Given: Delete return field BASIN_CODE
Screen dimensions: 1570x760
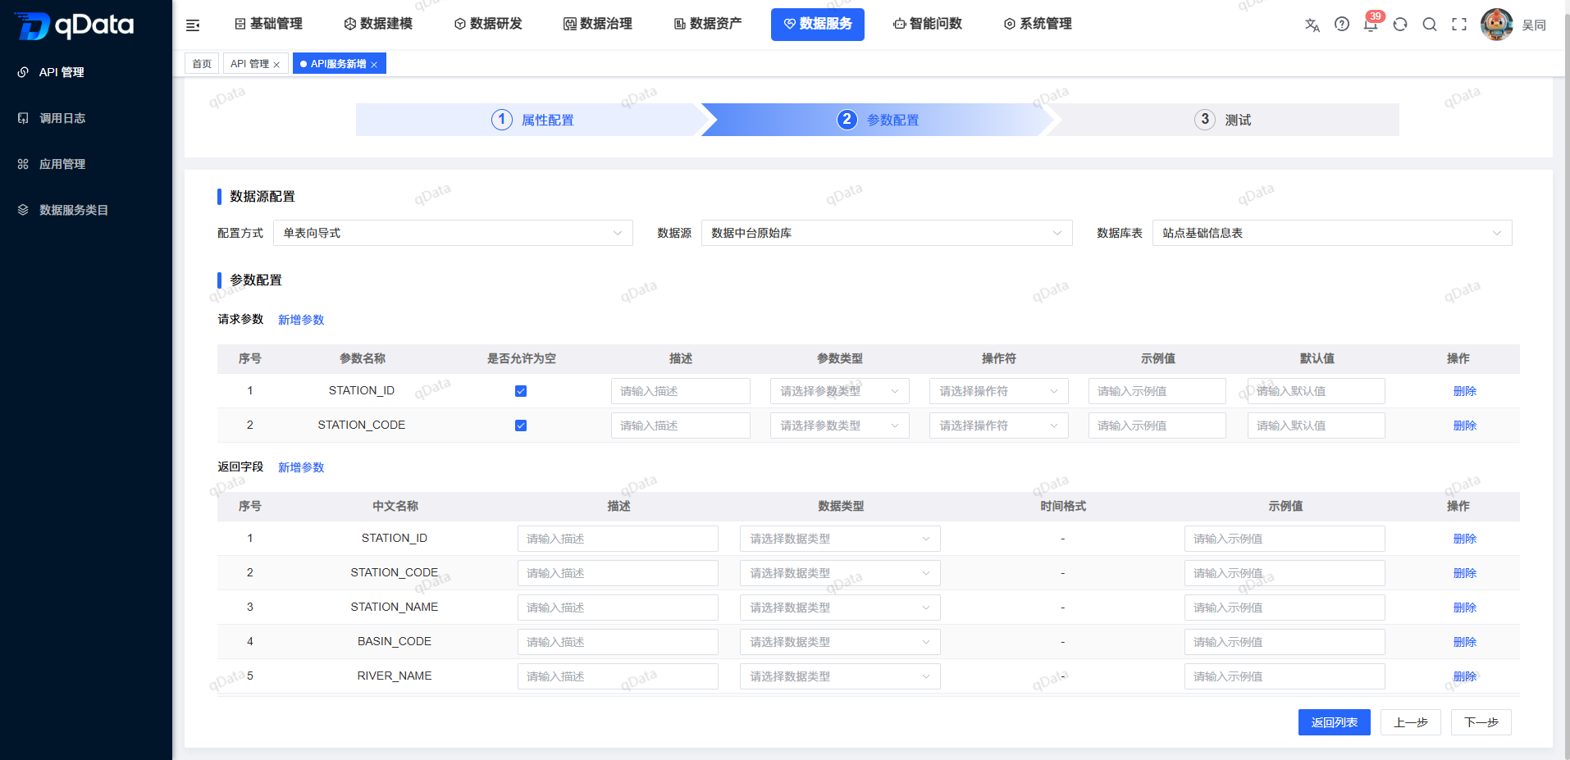Looking at the screenshot, I should pyautogui.click(x=1465, y=642).
